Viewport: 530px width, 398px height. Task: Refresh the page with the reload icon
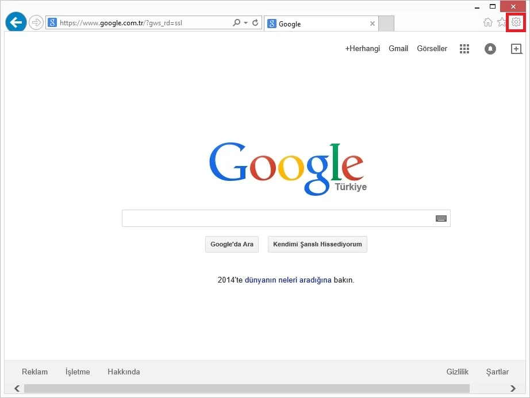pos(255,22)
